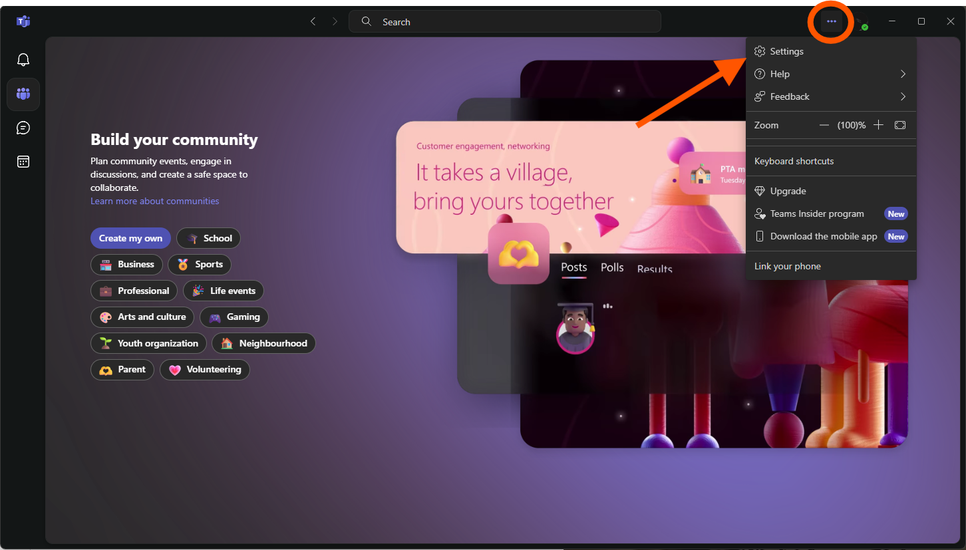The height and width of the screenshot is (550, 966).
Task: Click the Feedback icon in menu
Action: pyautogui.click(x=760, y=96)
